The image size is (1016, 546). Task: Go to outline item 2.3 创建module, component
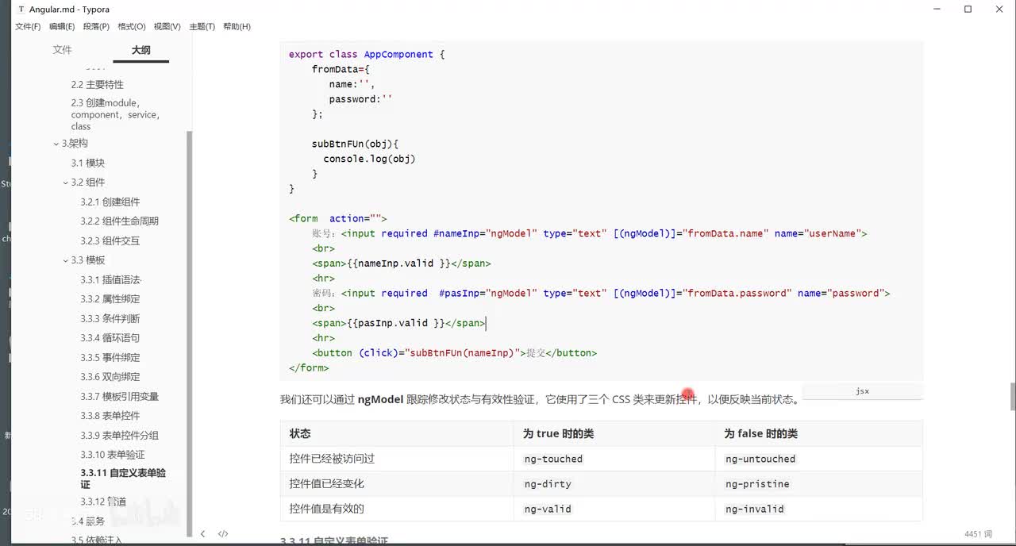pyautogui.click(x=115, y=114)
